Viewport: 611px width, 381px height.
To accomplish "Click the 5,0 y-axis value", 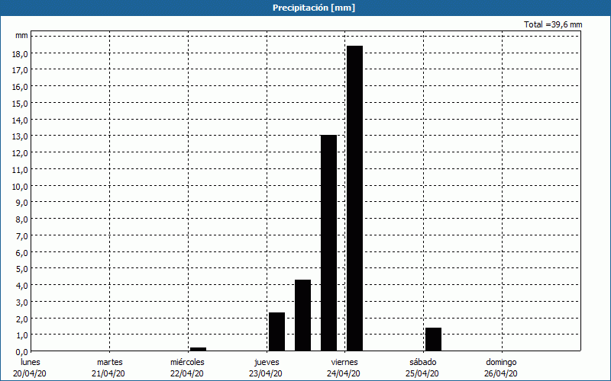I will coord(22,269).
